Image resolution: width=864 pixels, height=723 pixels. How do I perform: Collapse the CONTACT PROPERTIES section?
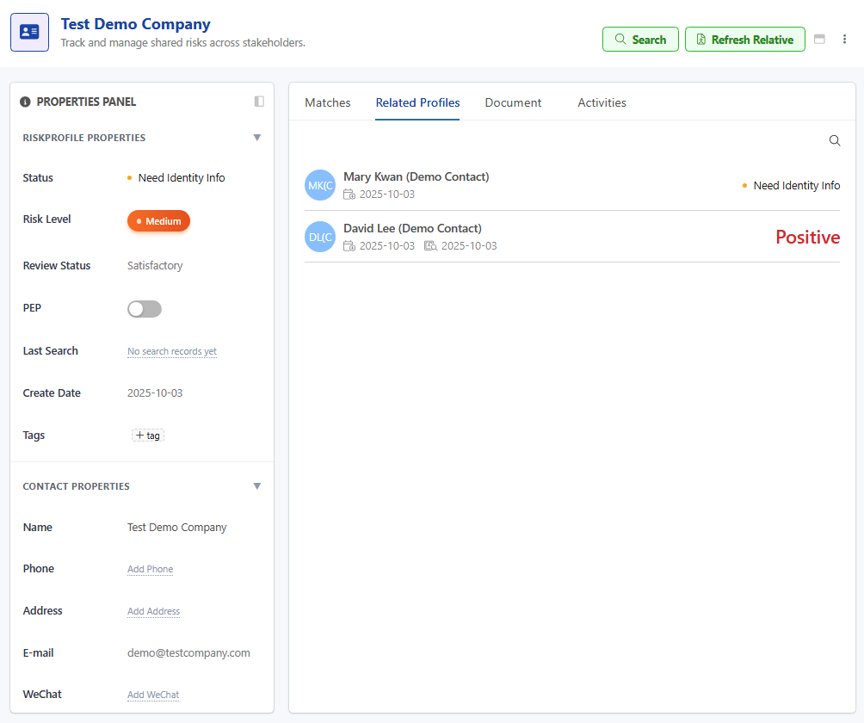(256, 485)
